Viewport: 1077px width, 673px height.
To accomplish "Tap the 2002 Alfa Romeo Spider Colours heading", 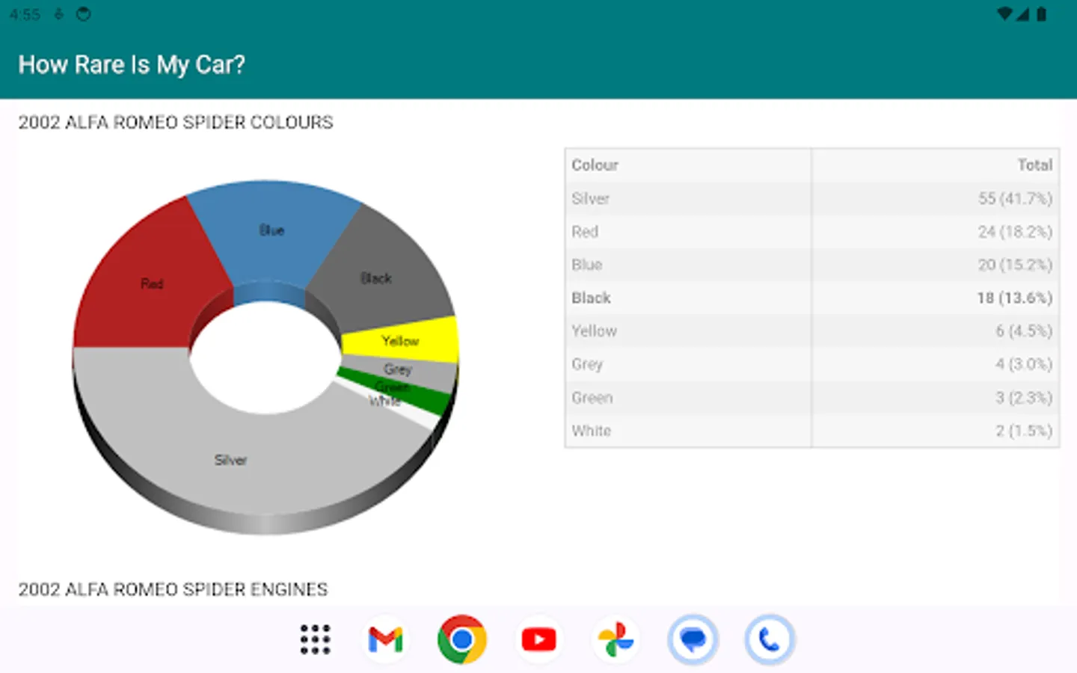I will [176, 122].
